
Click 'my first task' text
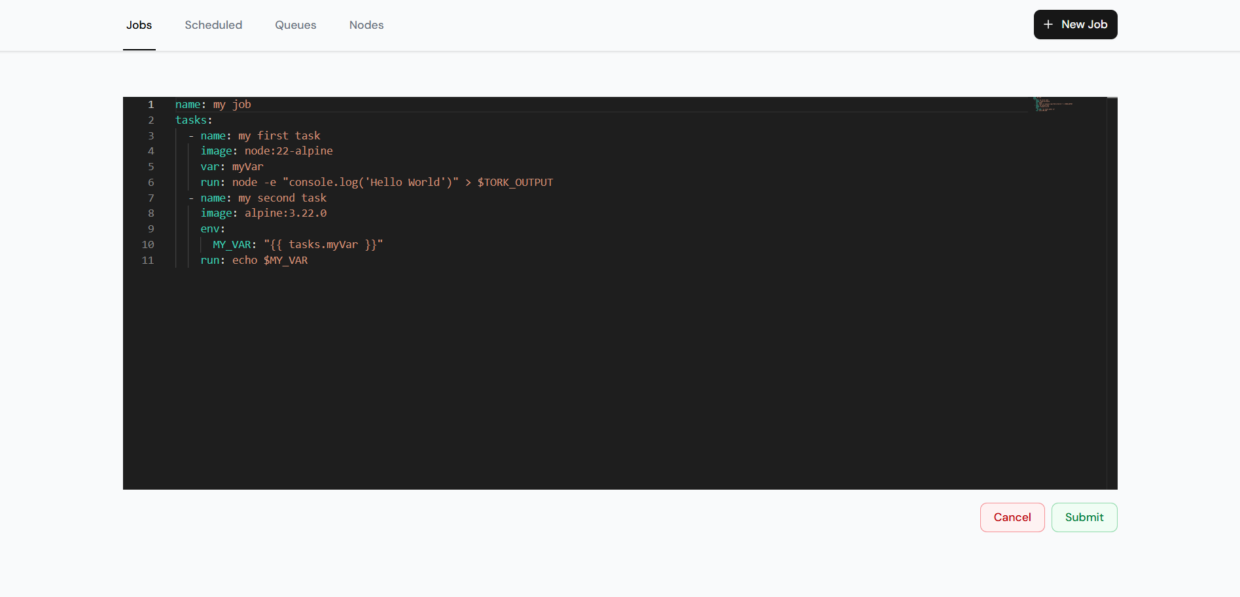click(x=279, y=136)
